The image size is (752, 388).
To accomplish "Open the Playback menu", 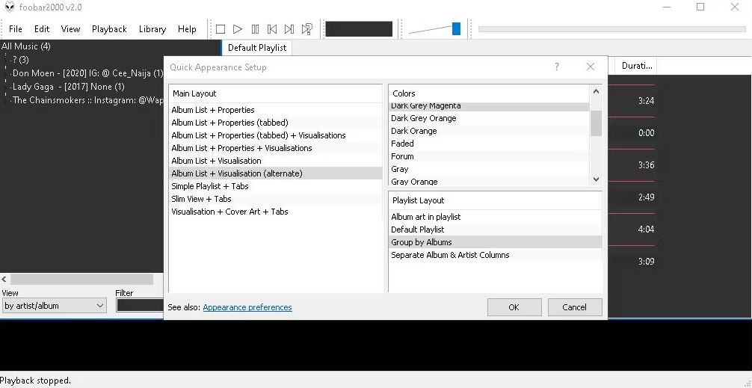I will pyautogui.click(x=109, y=29).
